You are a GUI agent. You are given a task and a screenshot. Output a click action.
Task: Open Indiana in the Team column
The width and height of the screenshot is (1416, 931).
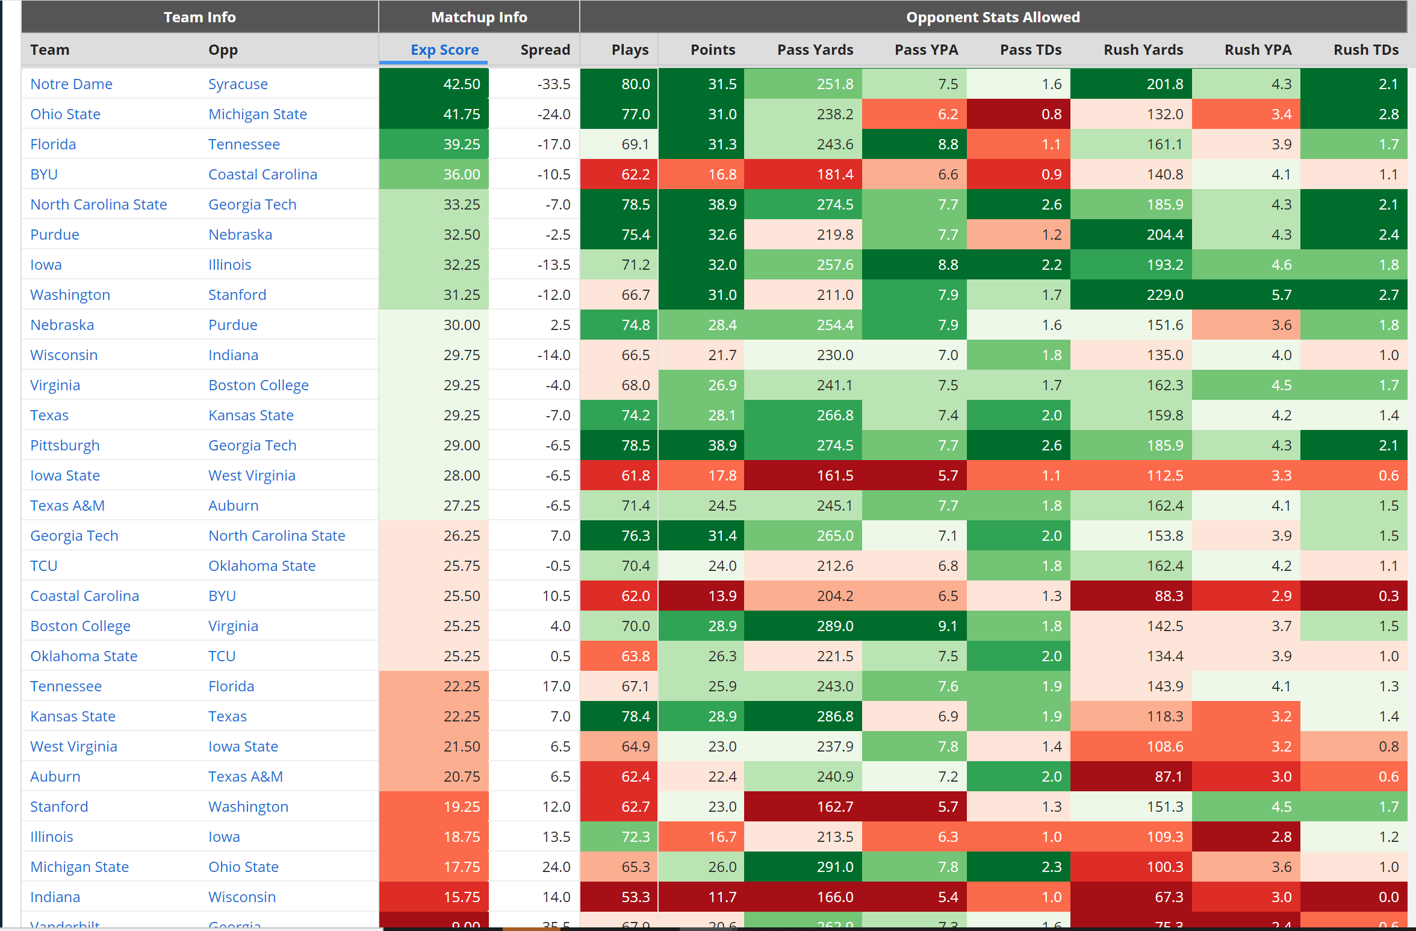(x=55, y=897)
